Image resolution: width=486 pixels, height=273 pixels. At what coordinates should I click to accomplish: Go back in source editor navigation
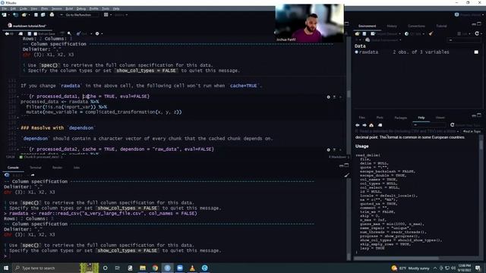point(7,33)
